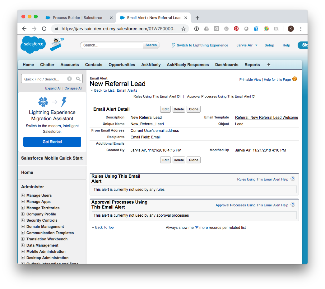The height and width of the screenshot is (289, 325).
Task: Click bottom Clone button
Action: point(193,160)
